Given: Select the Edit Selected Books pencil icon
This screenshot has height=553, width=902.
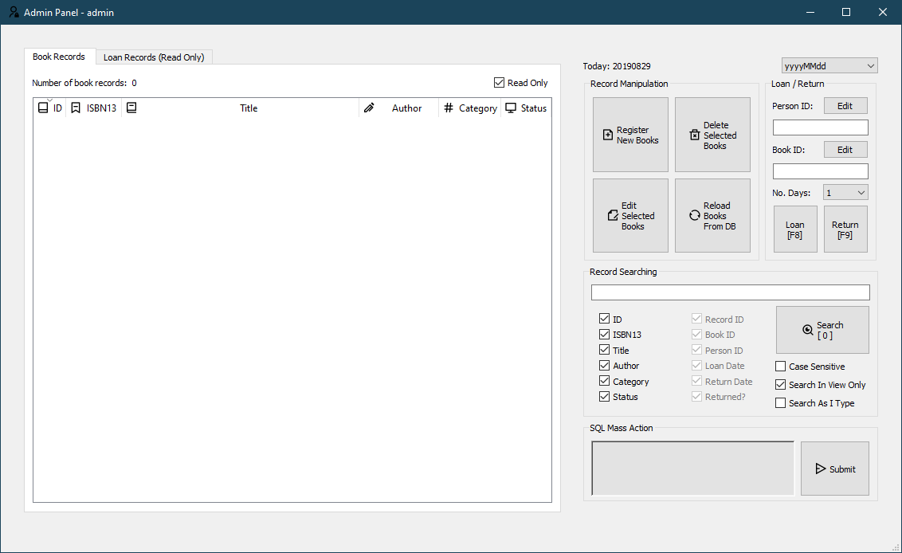Looking at the screenshot, I should 612,215.
